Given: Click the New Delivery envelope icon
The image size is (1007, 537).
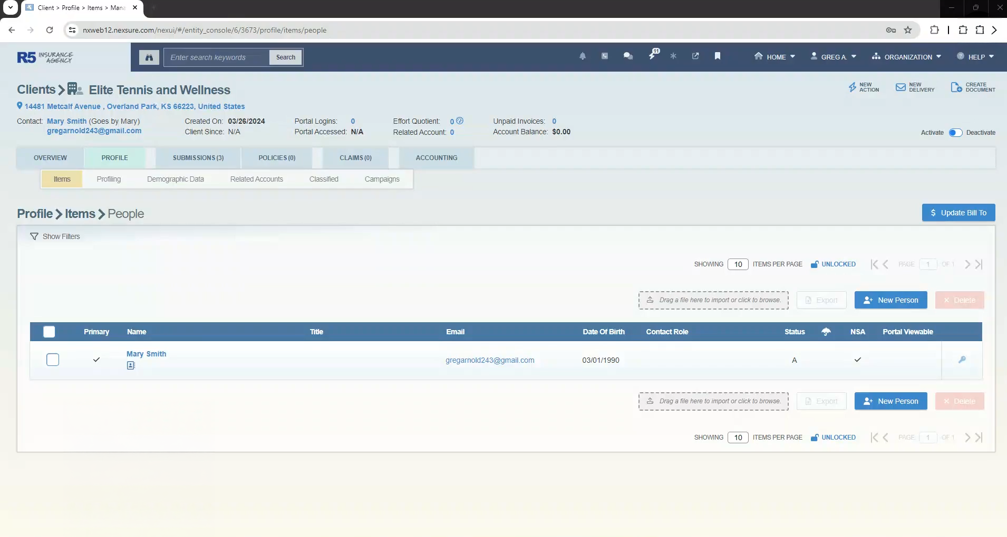Looking at the screenshot, I should pos(901,87).
